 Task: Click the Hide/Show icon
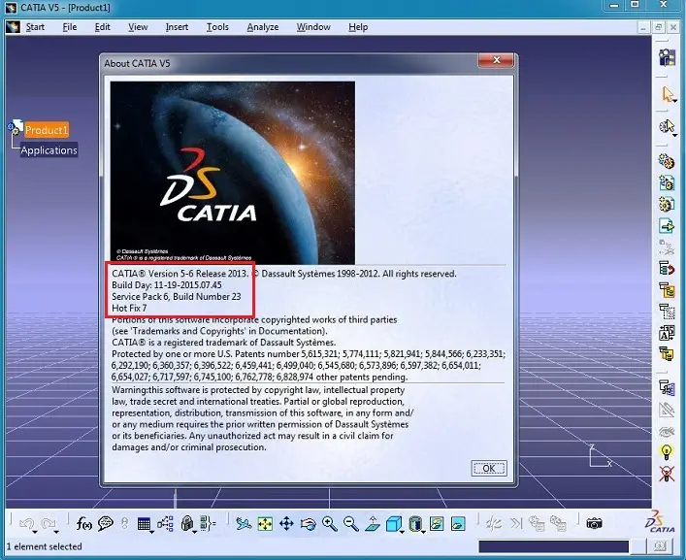tap(437, 524)
